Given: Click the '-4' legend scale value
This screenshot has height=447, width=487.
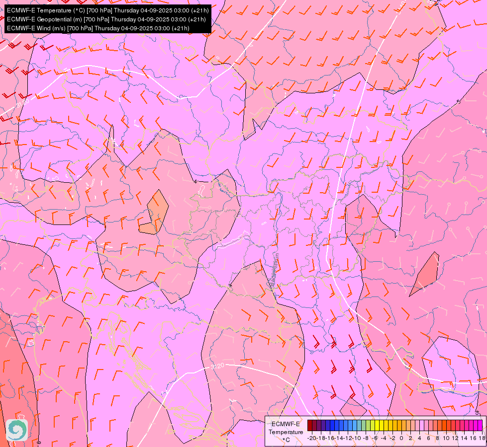Looking at the screenshot, I should [x=384, y=438].
